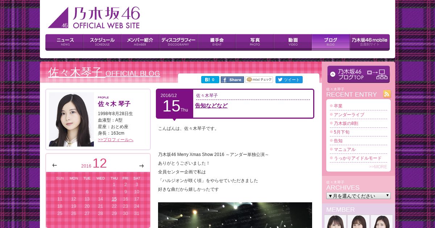The width and height of the screenshot is (435, 228).
Task: Open the 月を選んでください archives dropdown
Action: click(359, 196)
